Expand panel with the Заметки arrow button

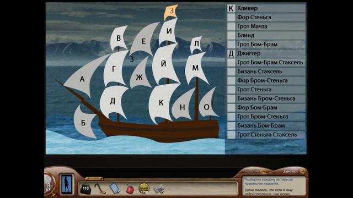point(303,171)
